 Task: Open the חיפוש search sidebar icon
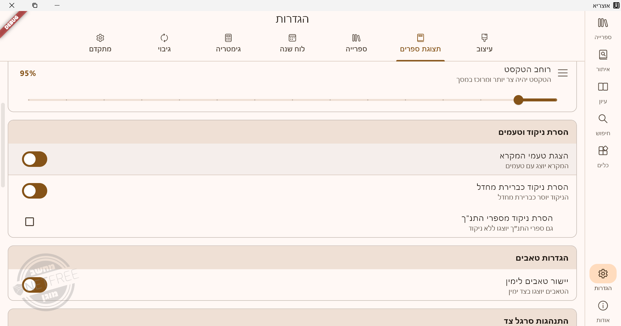tap(603, 124)
